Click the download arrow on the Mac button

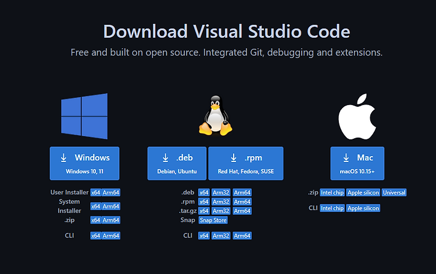click(x=346, y=158)
